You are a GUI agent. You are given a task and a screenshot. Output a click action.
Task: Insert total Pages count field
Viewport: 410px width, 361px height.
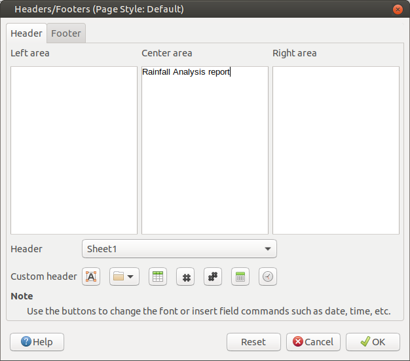point(213,276)
